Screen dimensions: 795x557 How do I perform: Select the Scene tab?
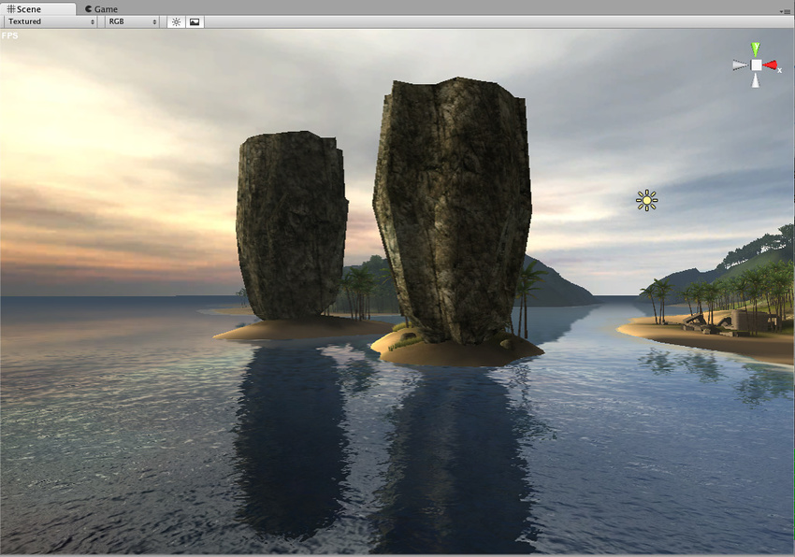(x=24, y=8)
